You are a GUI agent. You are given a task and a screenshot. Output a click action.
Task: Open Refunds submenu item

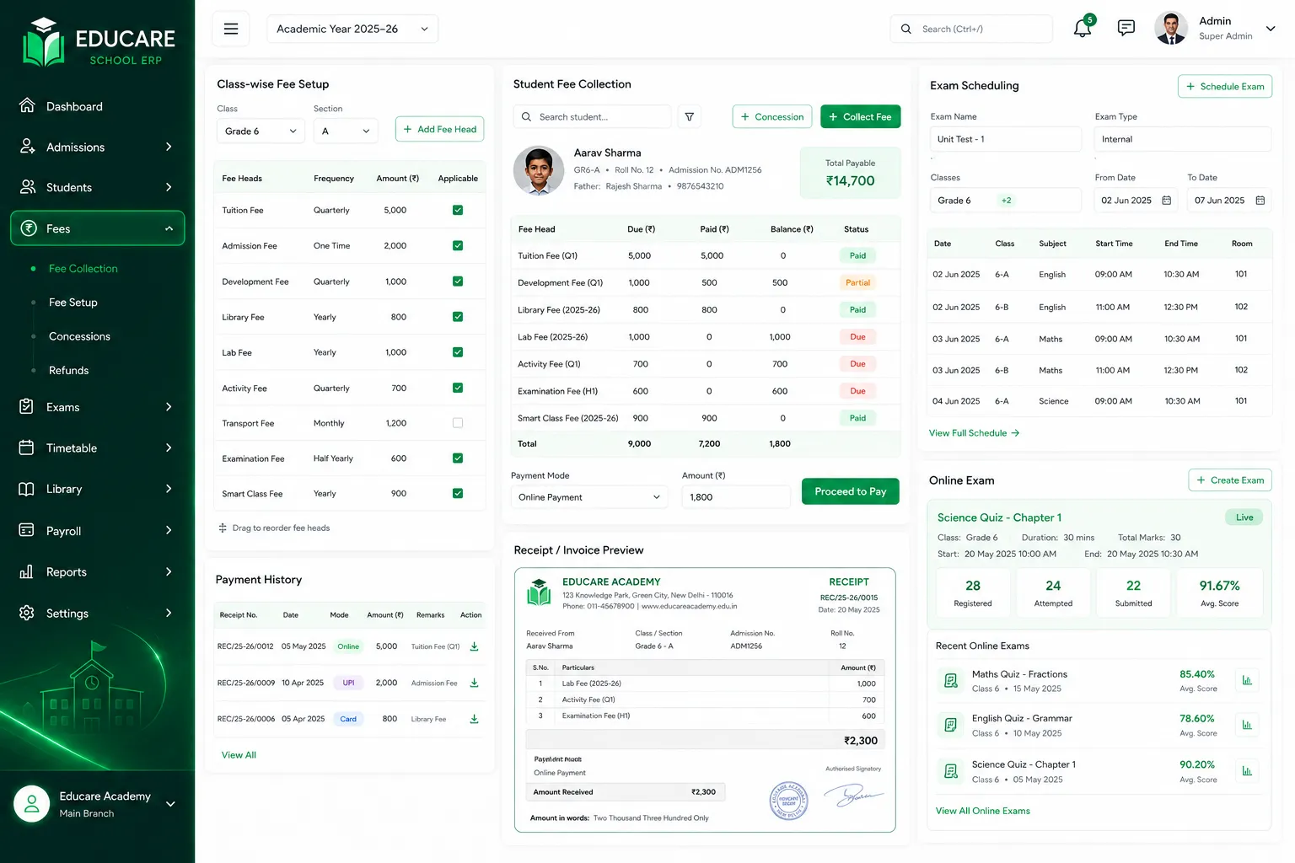click(68, 370)
